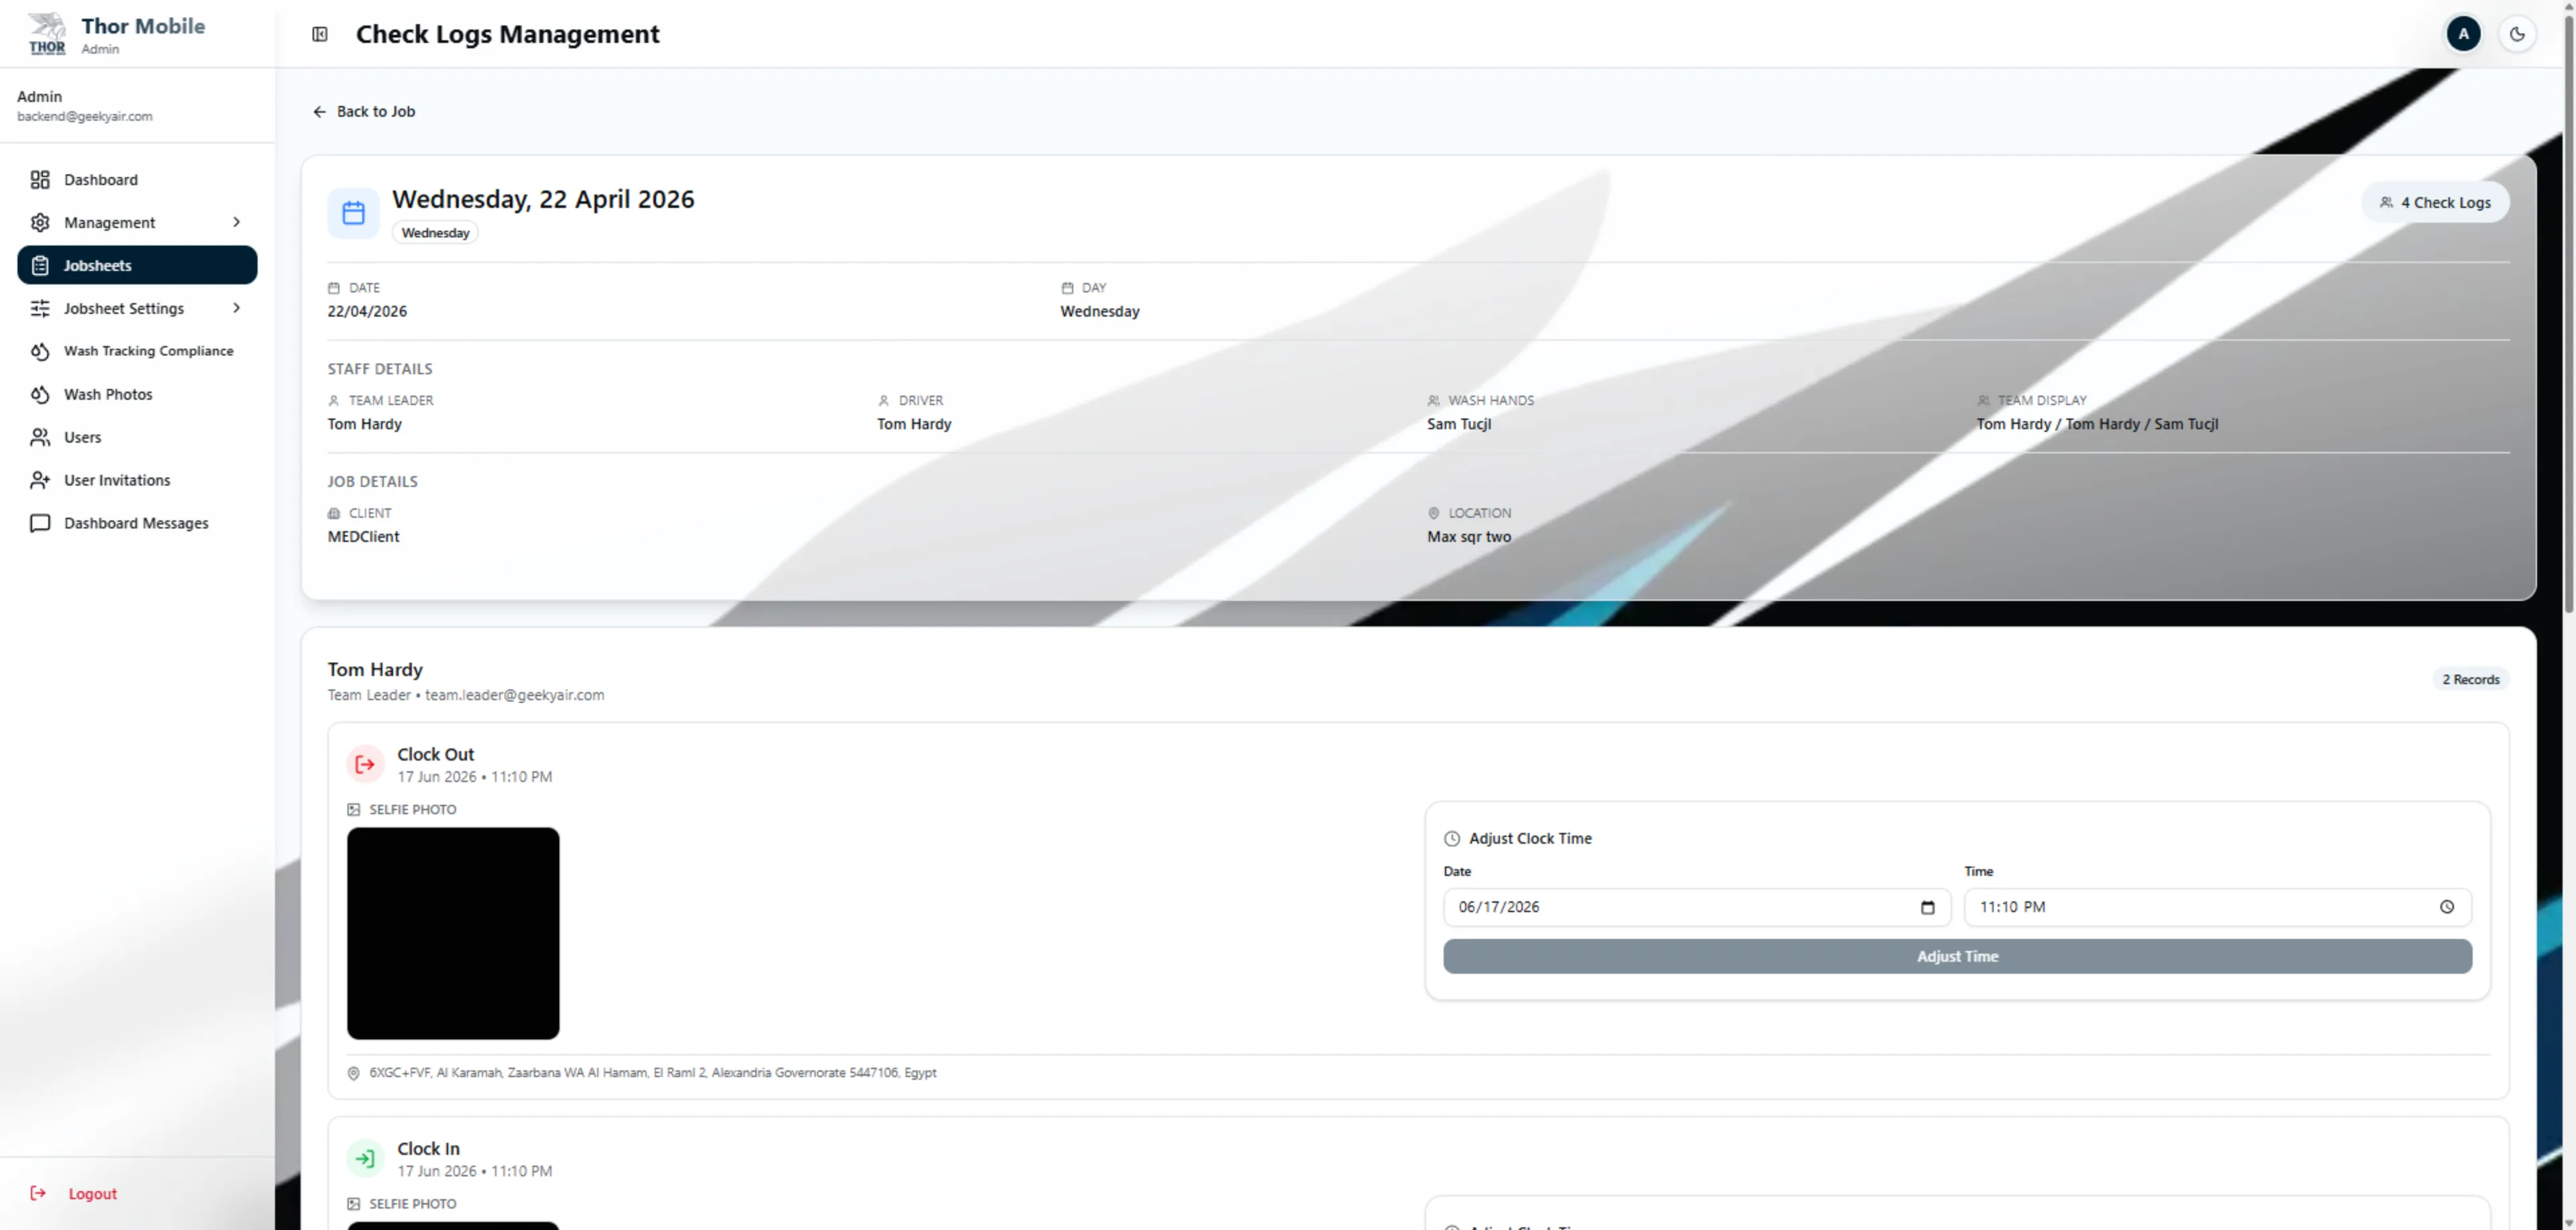Click the Jobsheets clipboard icon
This screenshot has width=2576, height=1230.
(x=40, y=265)
